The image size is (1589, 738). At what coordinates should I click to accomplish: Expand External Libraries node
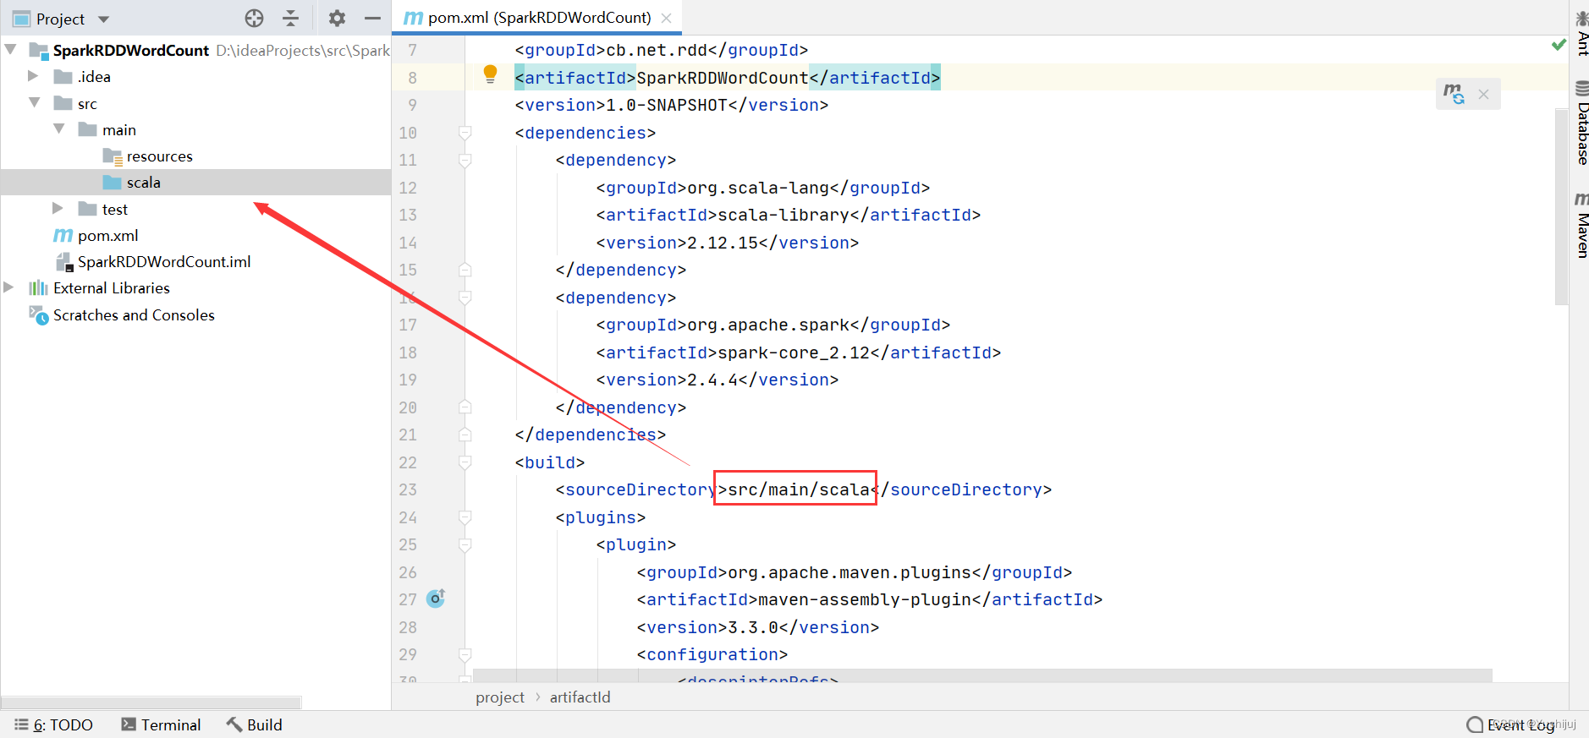(9, 287)
